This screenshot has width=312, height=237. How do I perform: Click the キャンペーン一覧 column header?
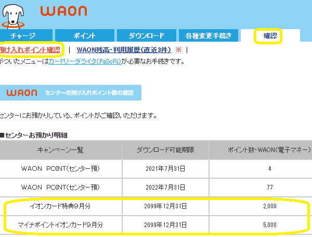tap(60, 150)
